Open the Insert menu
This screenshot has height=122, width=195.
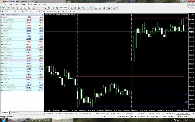(17, 4)
